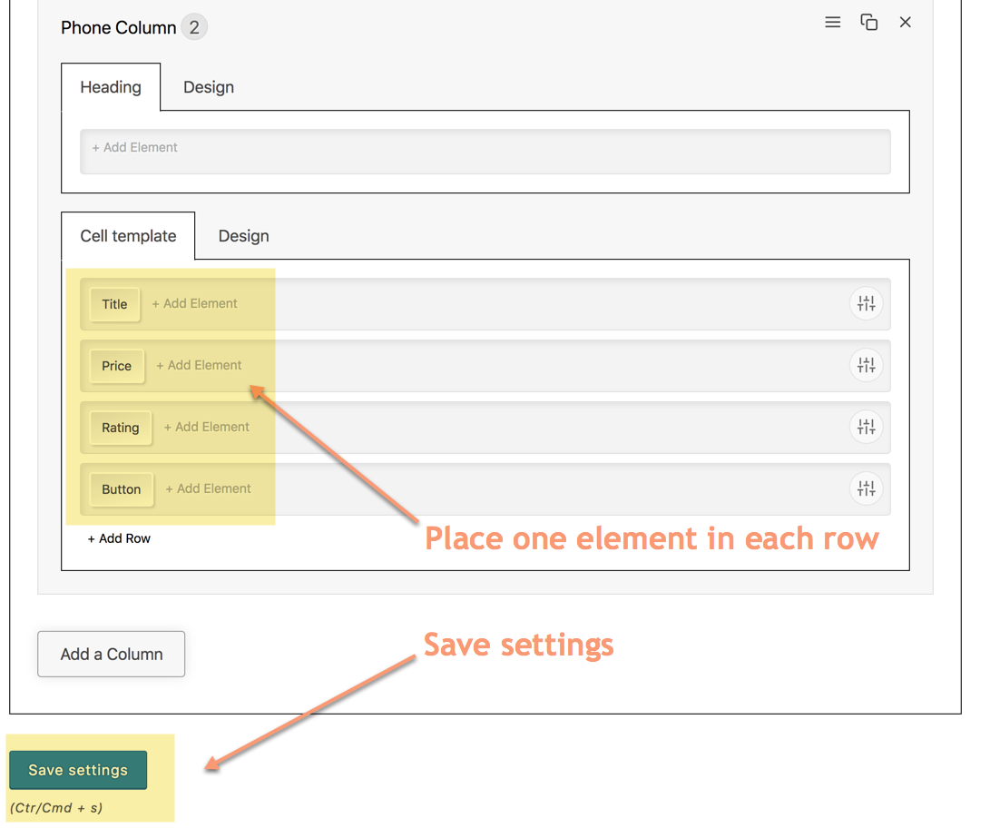
Task: Select the Rating element
Action: [x=120, y=428]
